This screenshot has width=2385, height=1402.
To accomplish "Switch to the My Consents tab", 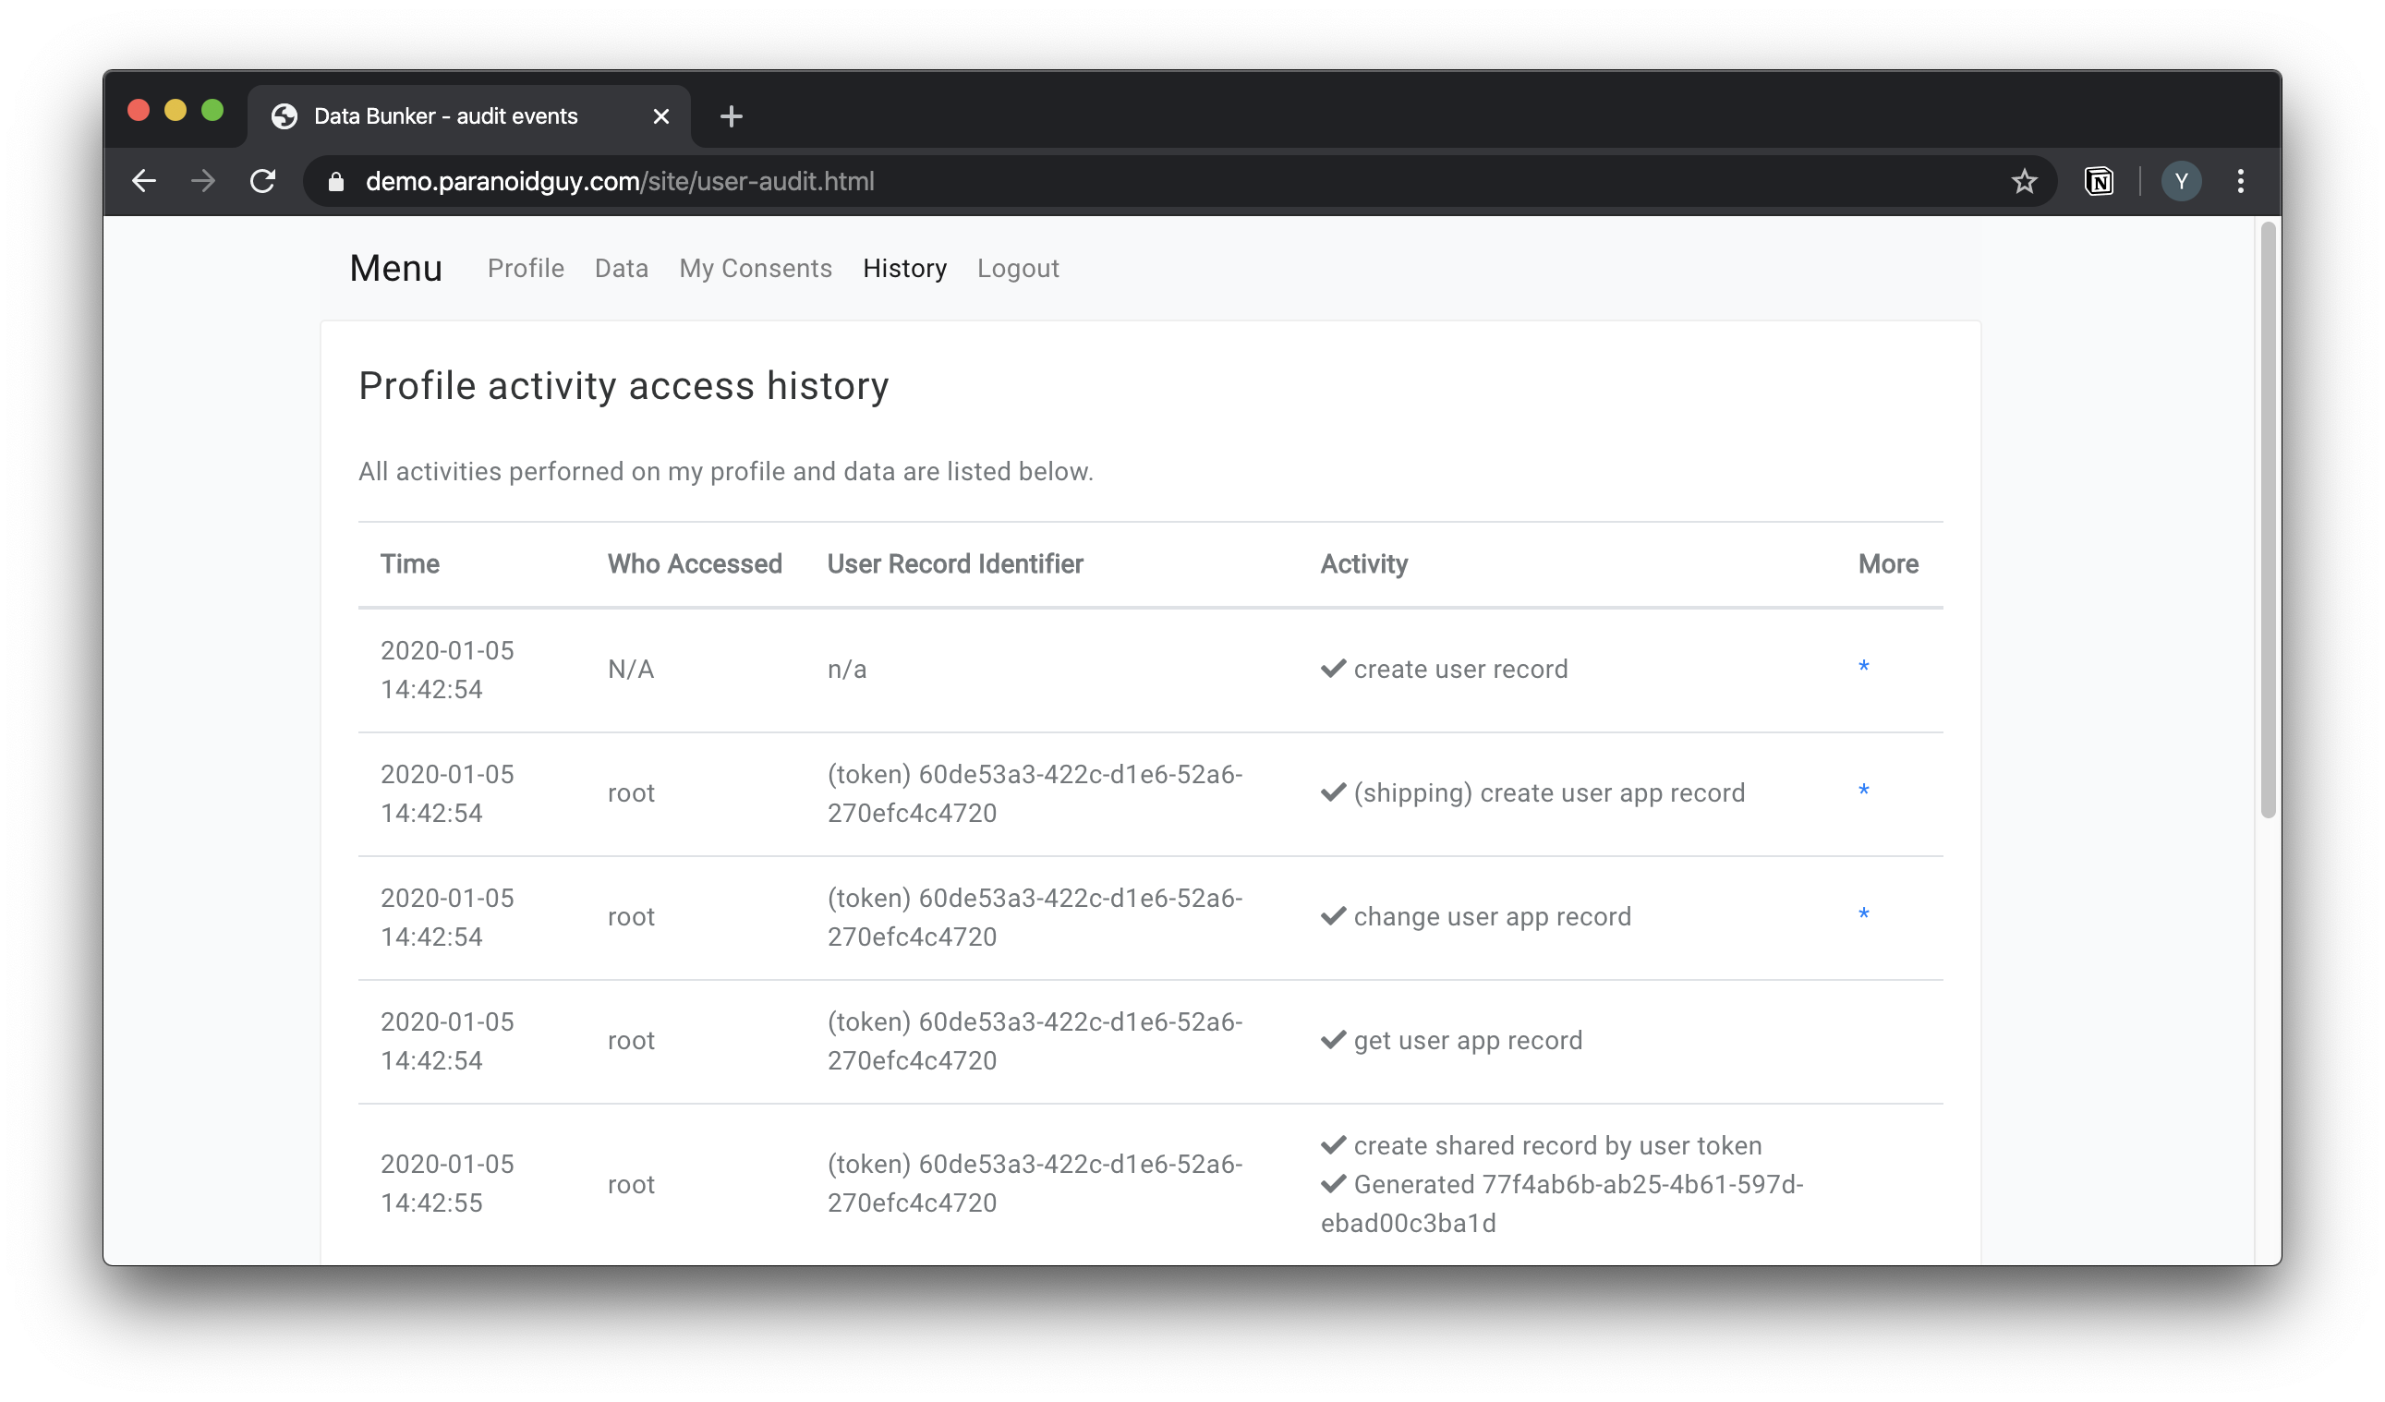I will tap(755, 267).
